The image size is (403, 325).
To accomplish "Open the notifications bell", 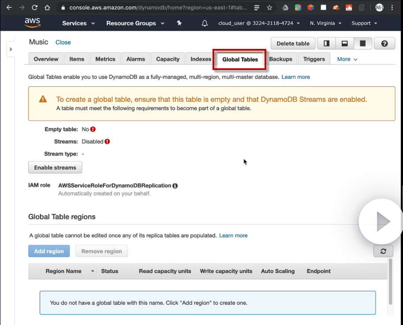I will point(205,23).
